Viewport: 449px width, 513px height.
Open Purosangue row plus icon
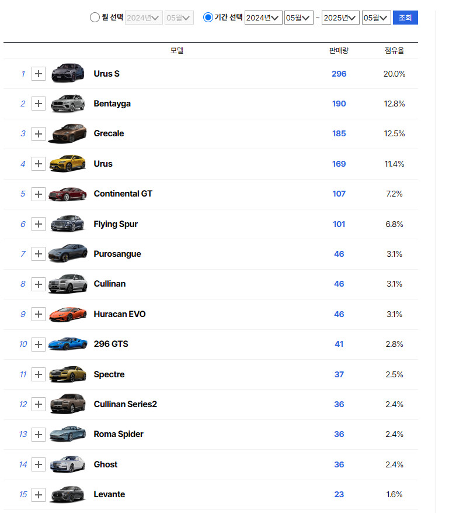pos(39,254)
